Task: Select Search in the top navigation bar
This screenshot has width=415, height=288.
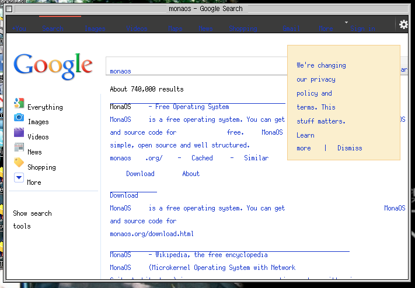Action: [53, 29]
